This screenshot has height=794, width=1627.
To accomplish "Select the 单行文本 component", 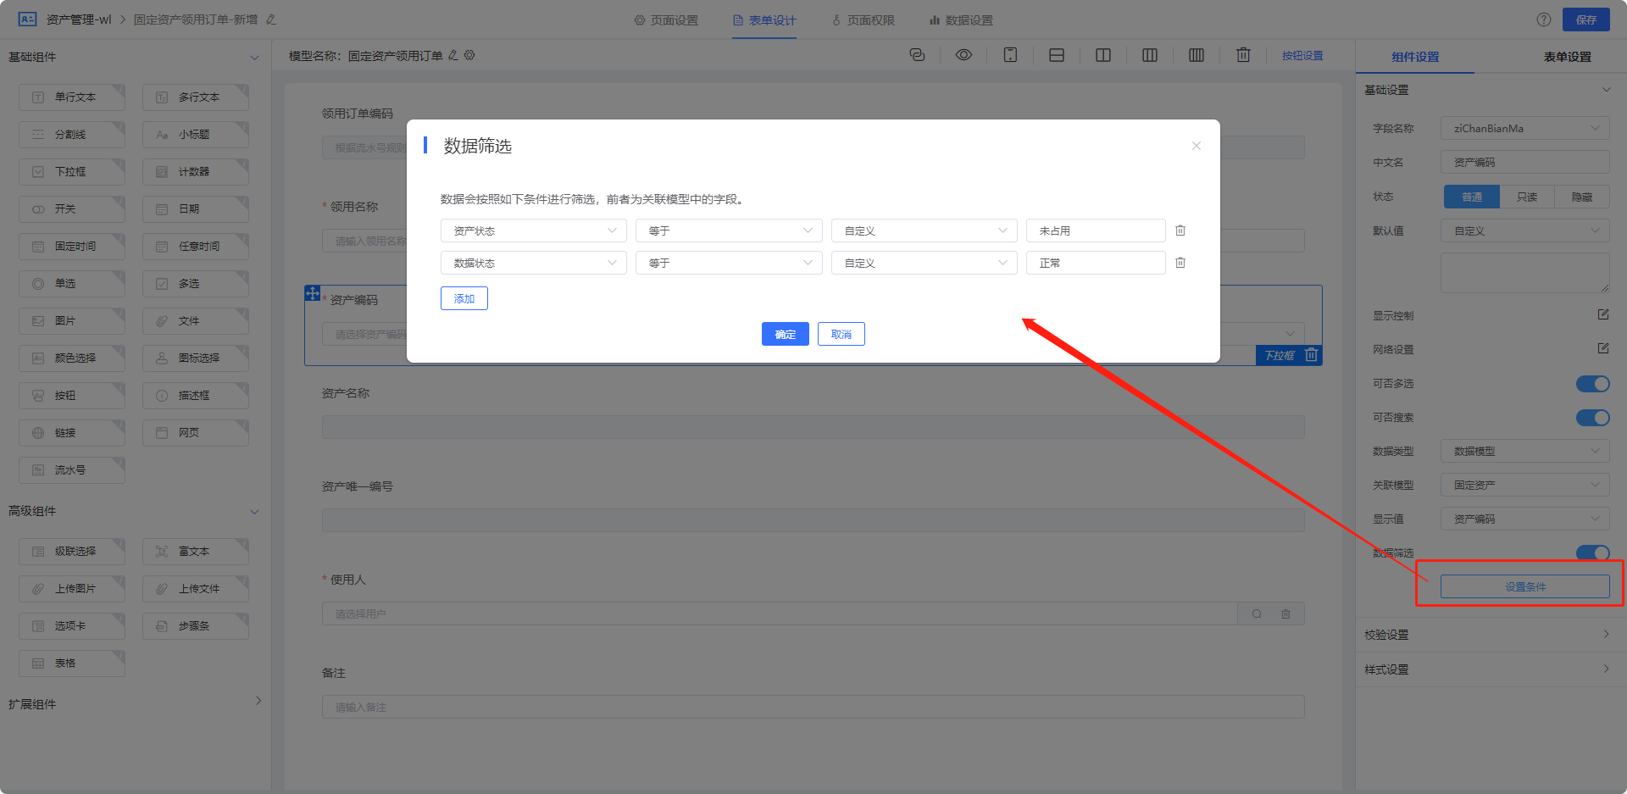I will (72, 97).
